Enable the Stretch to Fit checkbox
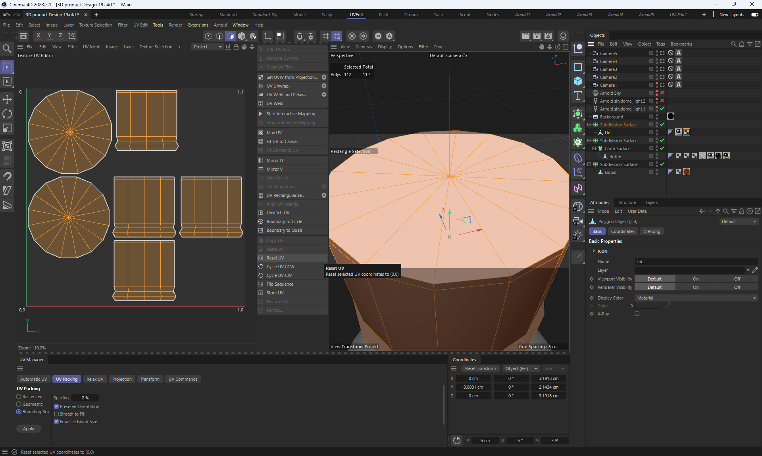Viewport: 762px width, 456px height. pos(56,414)
